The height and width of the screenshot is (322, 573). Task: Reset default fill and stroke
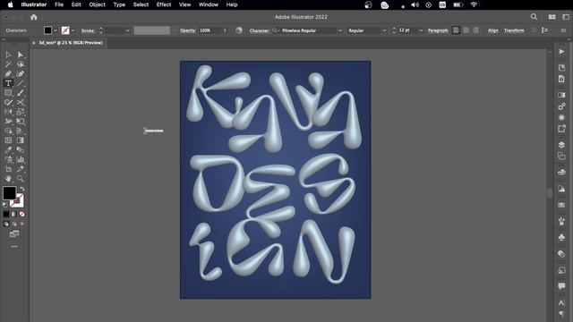(5, 205)
